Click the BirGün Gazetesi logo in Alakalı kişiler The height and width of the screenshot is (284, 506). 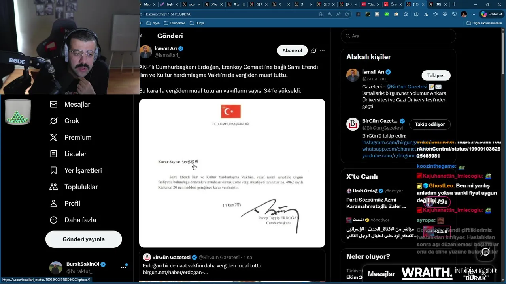pos(353,124)
